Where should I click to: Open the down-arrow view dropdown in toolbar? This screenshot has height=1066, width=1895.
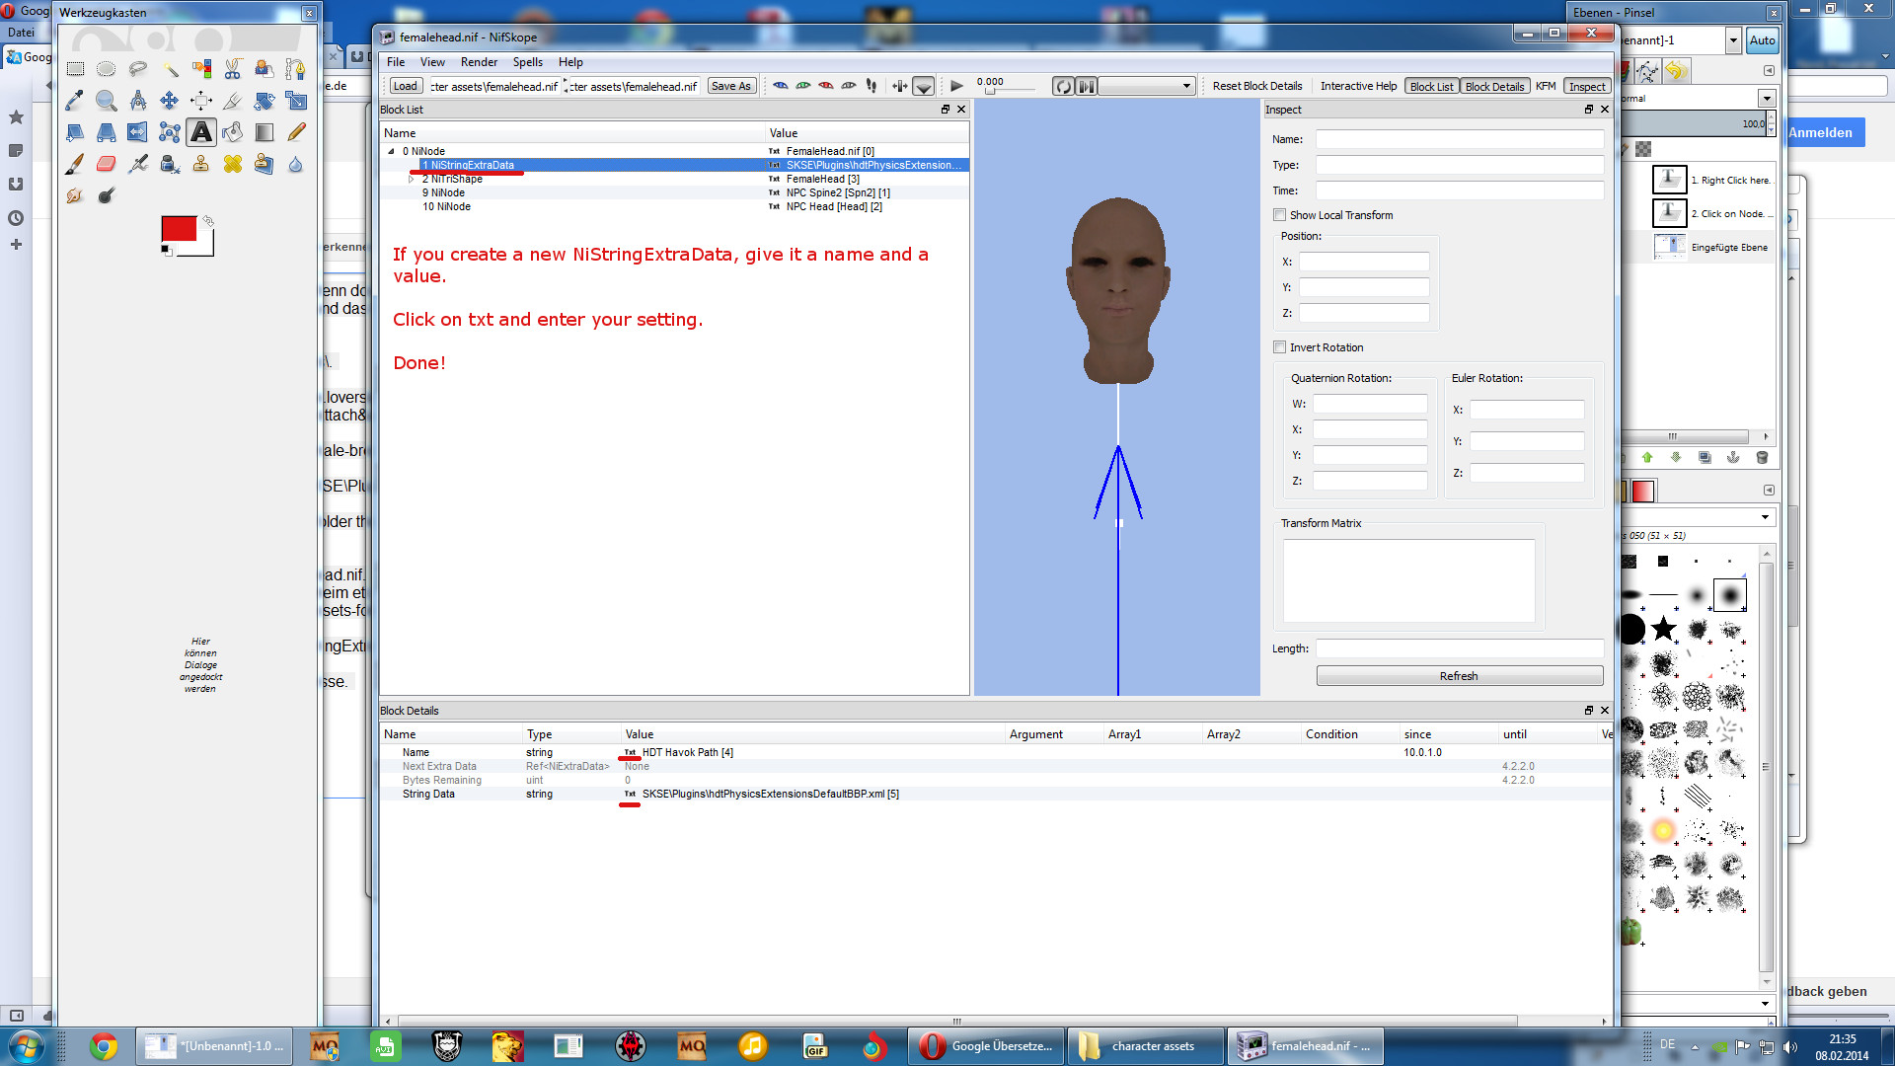pos(923,86)
